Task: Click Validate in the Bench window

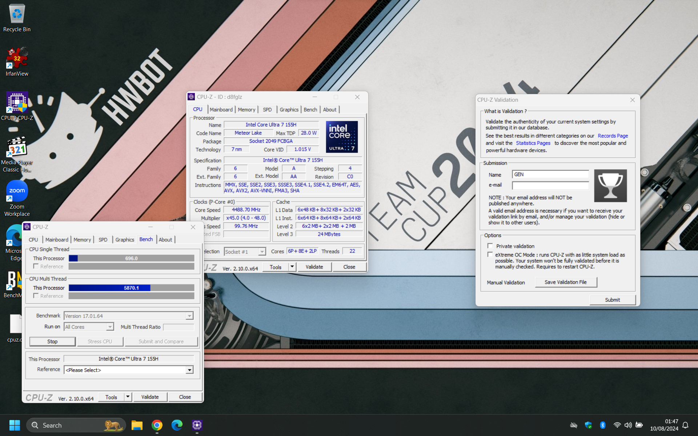Action: click(x=150, y=397)
